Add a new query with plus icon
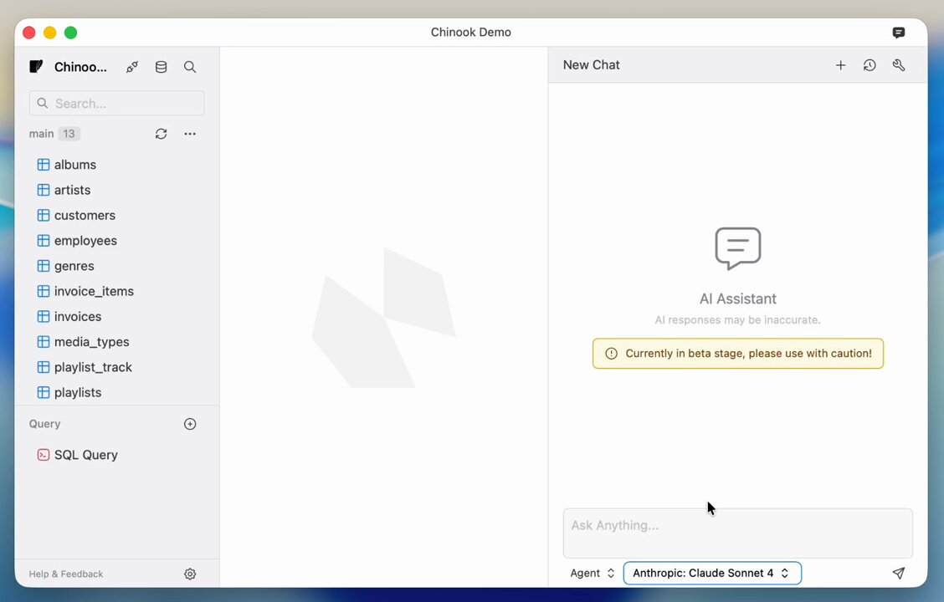 (190, 424)
